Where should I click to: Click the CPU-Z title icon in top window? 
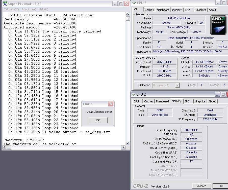[x=134, y=3]
